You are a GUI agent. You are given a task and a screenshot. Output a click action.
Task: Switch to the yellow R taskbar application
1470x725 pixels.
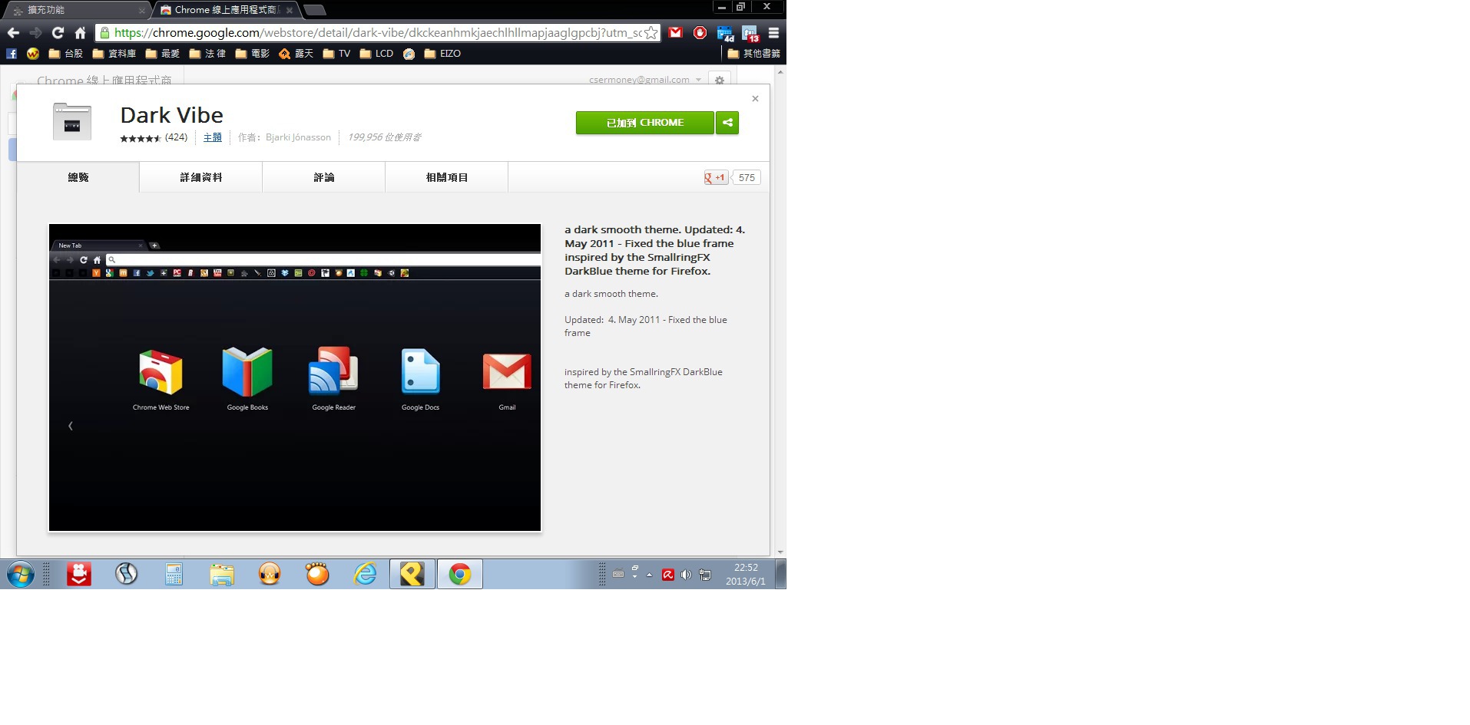(412, 574)
